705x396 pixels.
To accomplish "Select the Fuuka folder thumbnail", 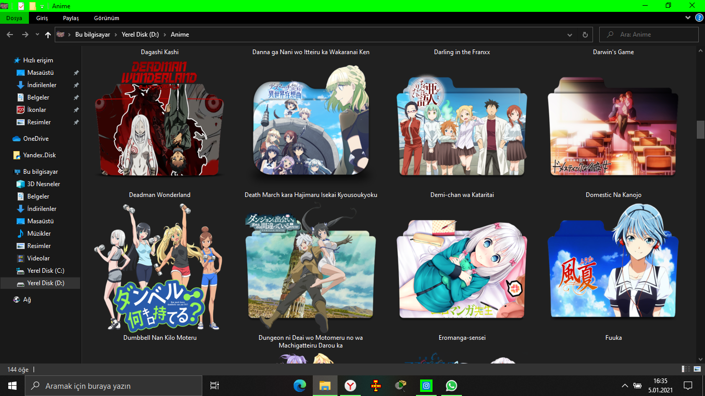I will 613,261.
